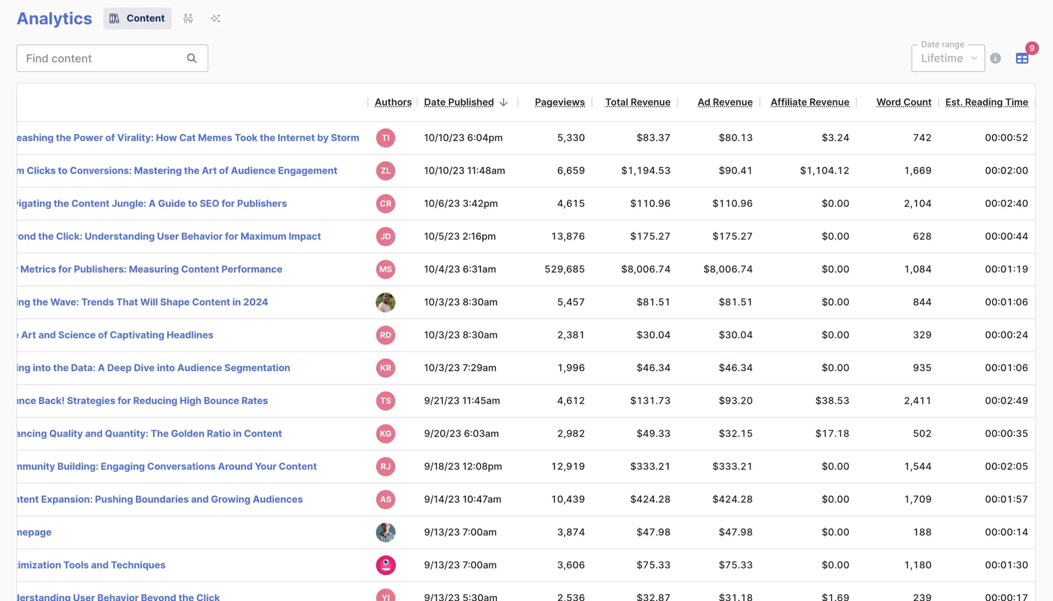
Task: Click the Analytics heading link
Action: [54, 18]
